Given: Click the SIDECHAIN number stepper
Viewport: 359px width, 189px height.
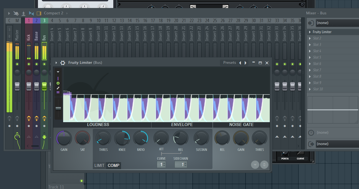Looking at the screenshot, I should [181, 164].
